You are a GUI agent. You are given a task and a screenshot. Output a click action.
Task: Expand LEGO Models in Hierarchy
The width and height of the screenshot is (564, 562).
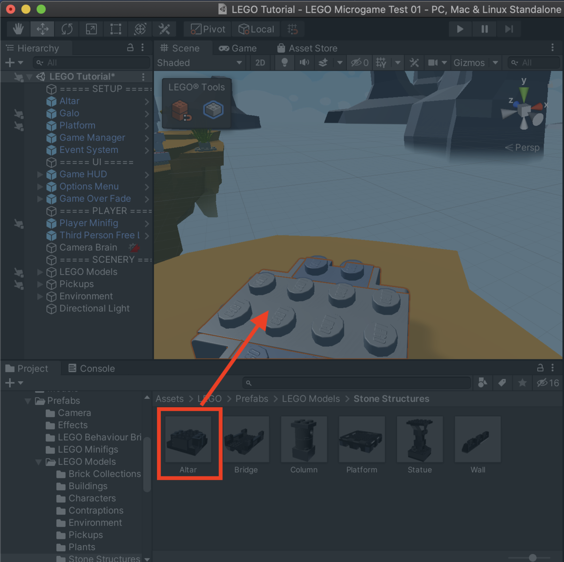[x=40, y=272]
